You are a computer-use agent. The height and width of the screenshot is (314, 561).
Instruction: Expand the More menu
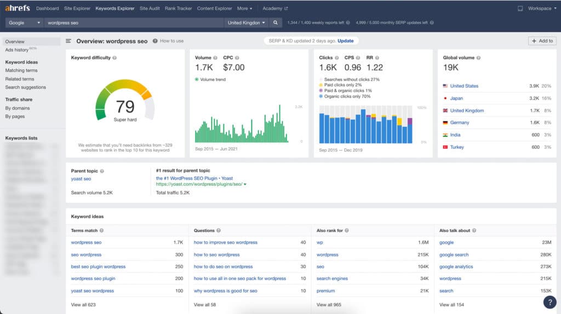[244, 8]
